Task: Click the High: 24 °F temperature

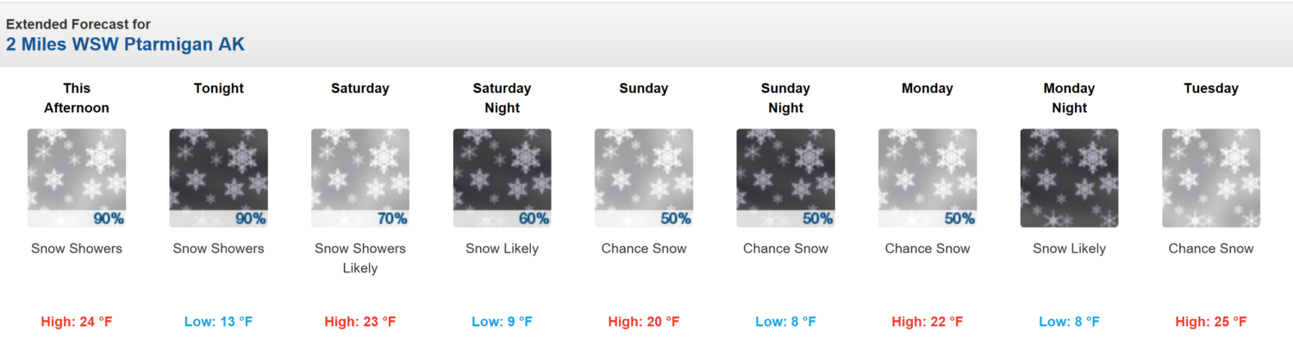Action: click(77, 322)
